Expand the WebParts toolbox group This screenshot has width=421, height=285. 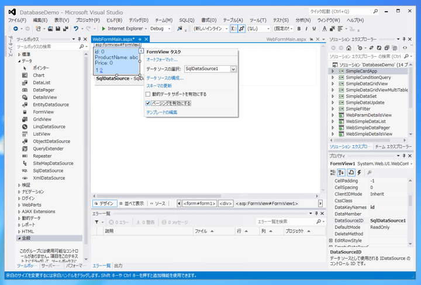point(19,205)
